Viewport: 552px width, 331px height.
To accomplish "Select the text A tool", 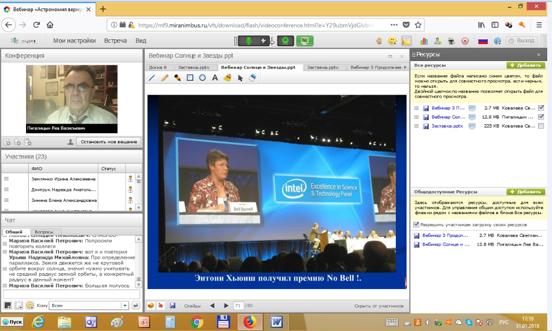I will [215, 78].
